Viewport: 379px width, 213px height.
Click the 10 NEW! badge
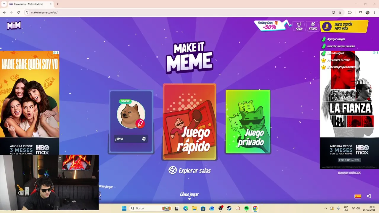click(x=125, y=101)
